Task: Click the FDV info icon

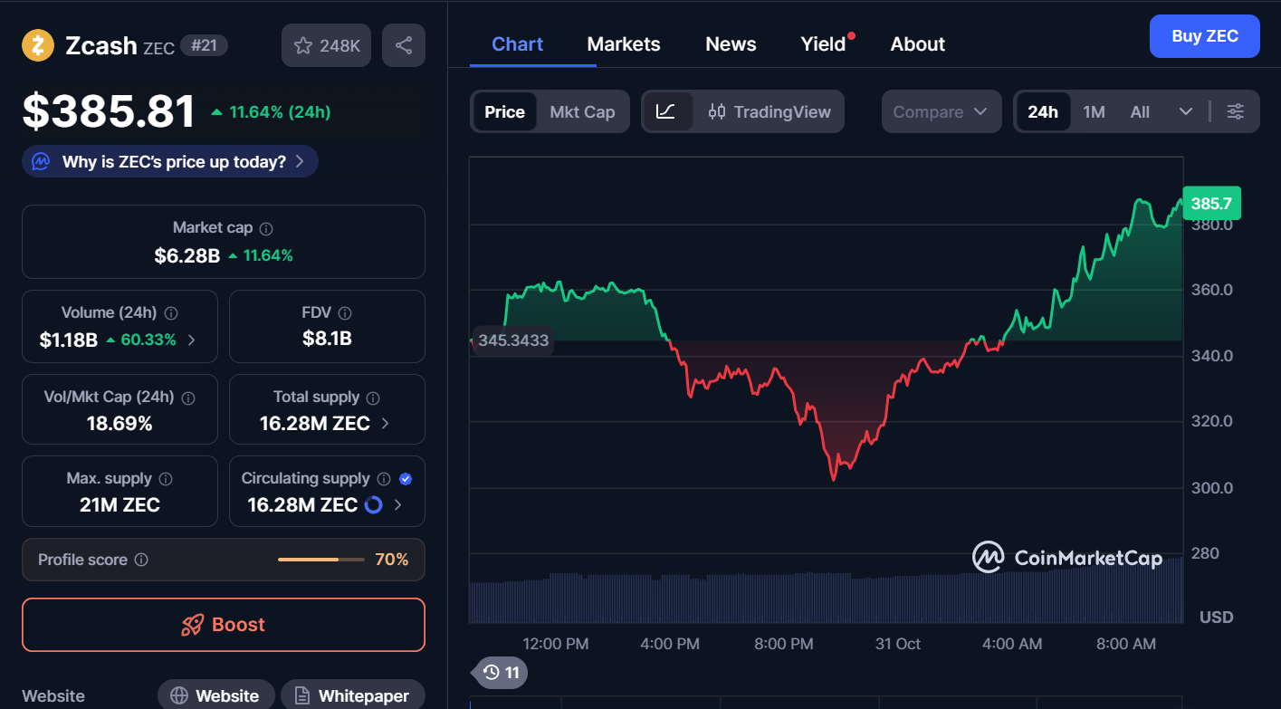Action: (344, 313)
